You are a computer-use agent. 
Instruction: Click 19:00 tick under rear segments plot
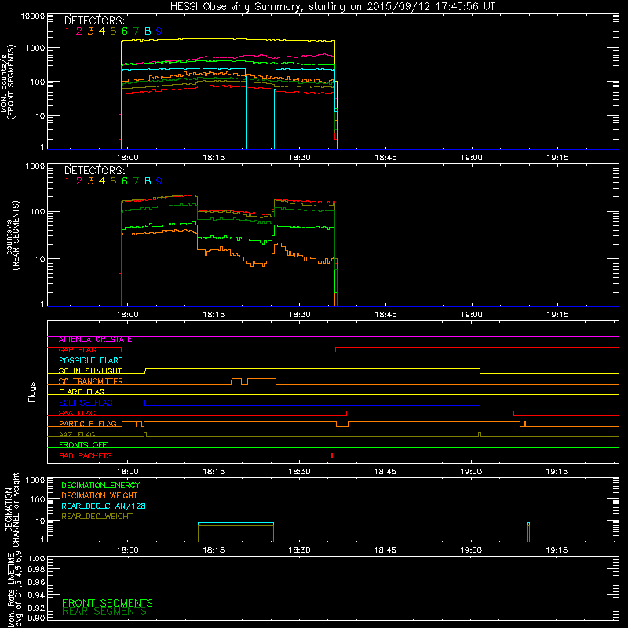coord(472,315)
